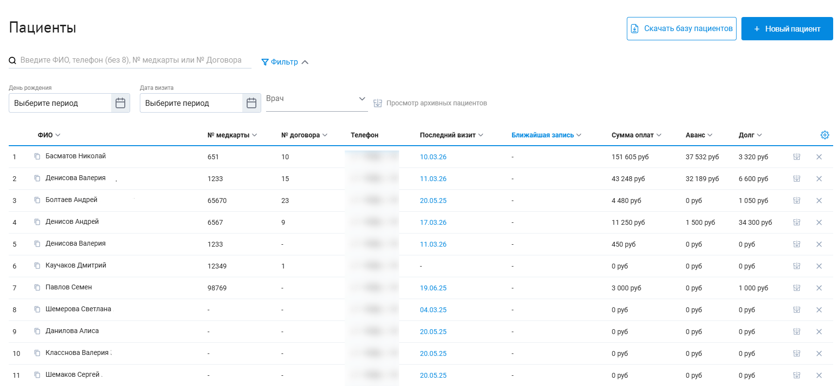Sort by № медкарты column
This screenshot has width=839, height=386.
(x=232, y=135)
